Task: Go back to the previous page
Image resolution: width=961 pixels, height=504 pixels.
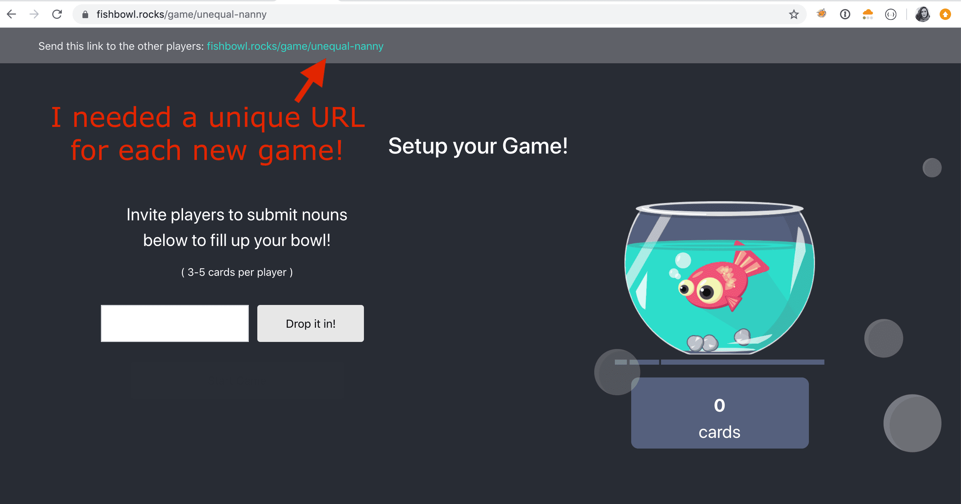Action: 12,14
